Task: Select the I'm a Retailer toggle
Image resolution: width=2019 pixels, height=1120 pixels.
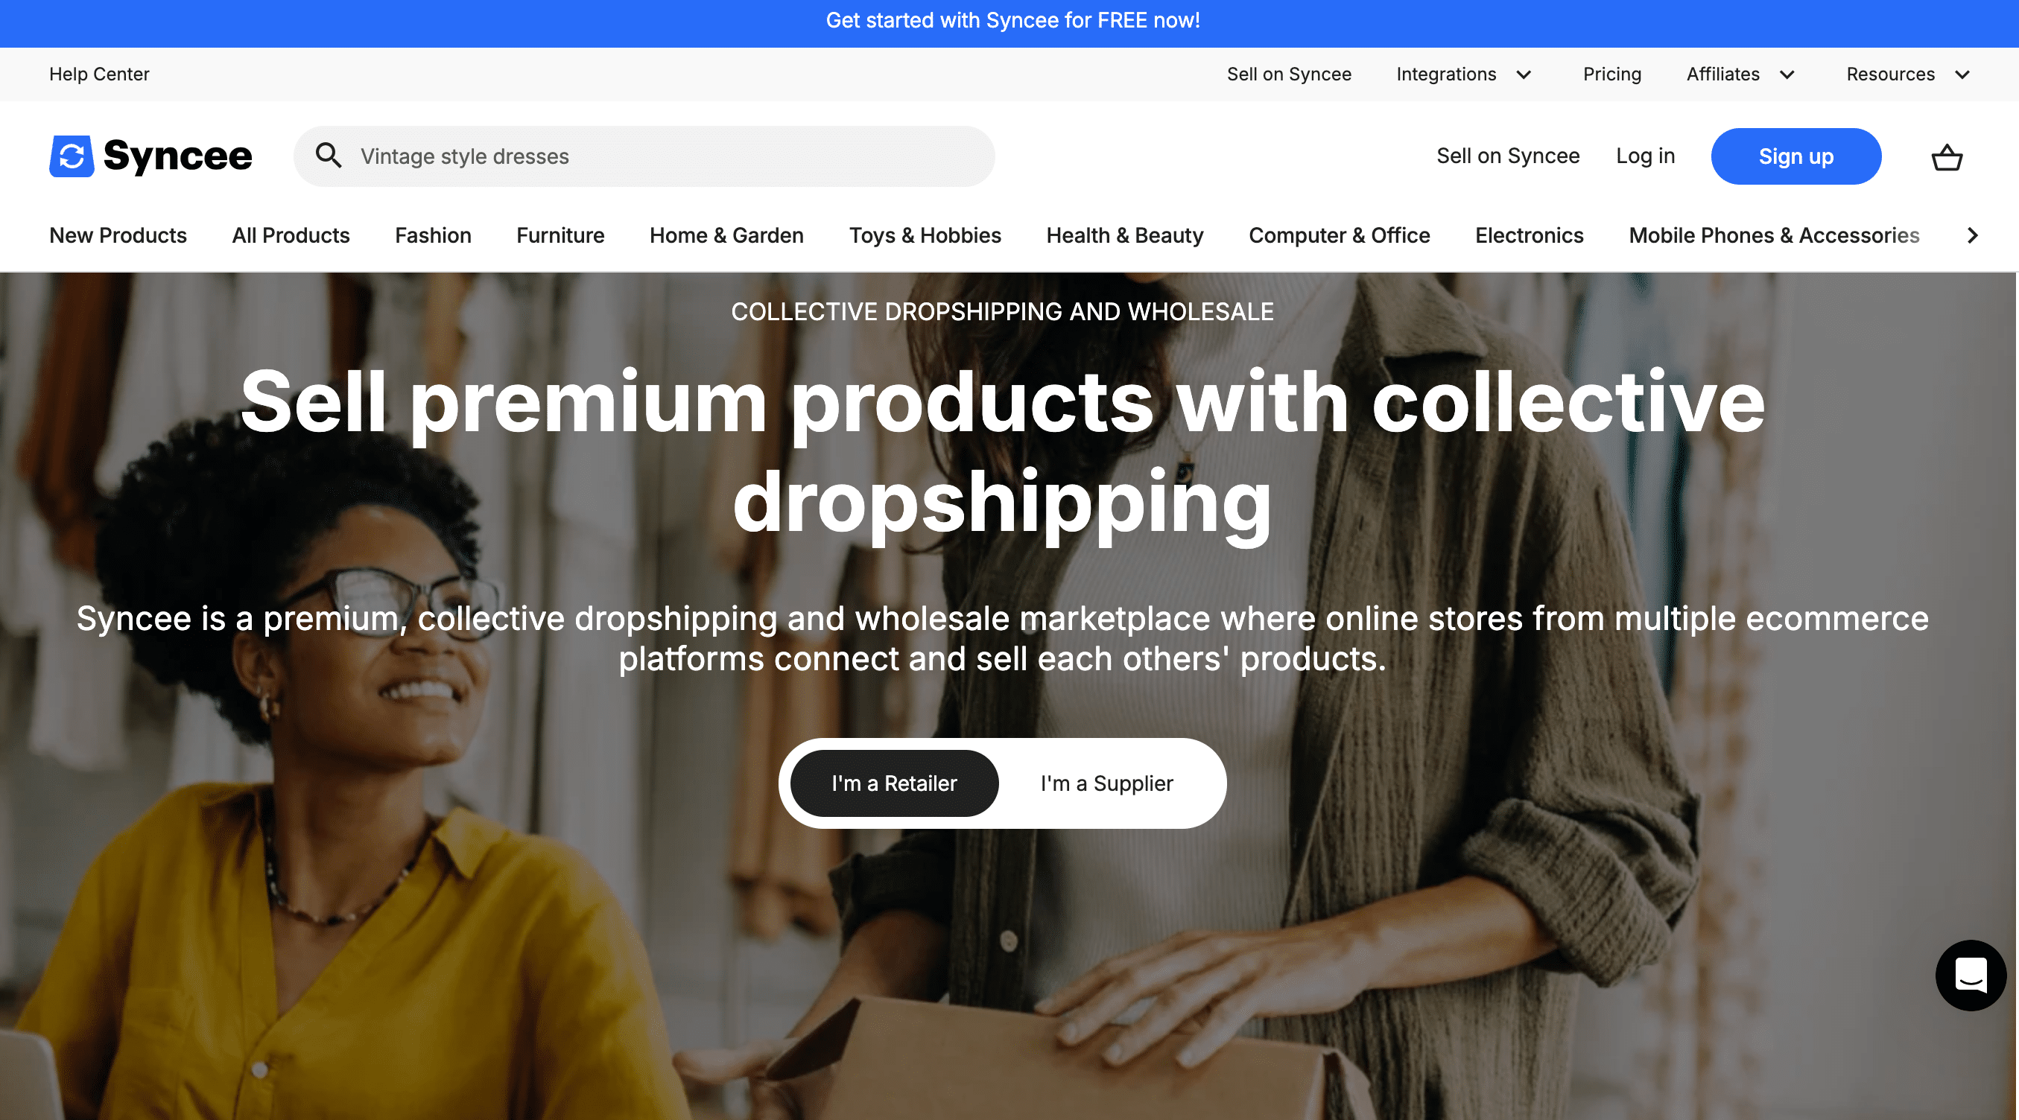Action: point(894,783)
